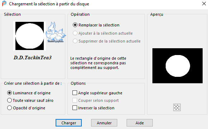Load the selection with Charger
The image size is (208, 129).
point(68,123)
